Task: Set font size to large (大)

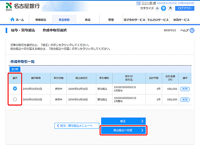Action: pos(170,8)
